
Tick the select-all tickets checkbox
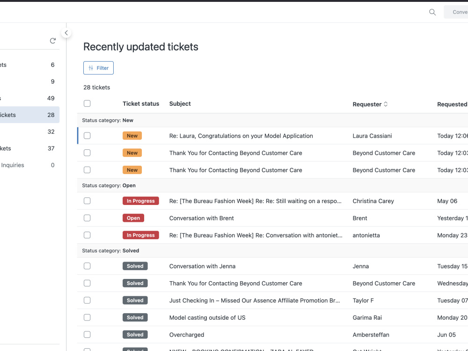(x=87, y=103)
